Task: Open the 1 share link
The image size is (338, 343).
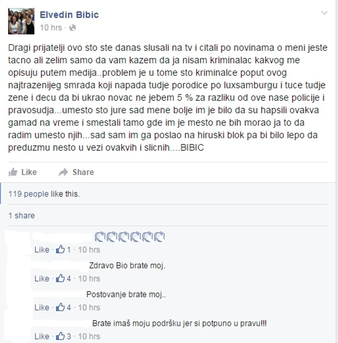Action: [21, 216]
